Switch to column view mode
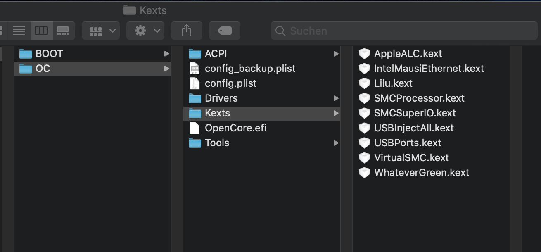541x252 pixels. pyautogui.click(x=41, y=31)
